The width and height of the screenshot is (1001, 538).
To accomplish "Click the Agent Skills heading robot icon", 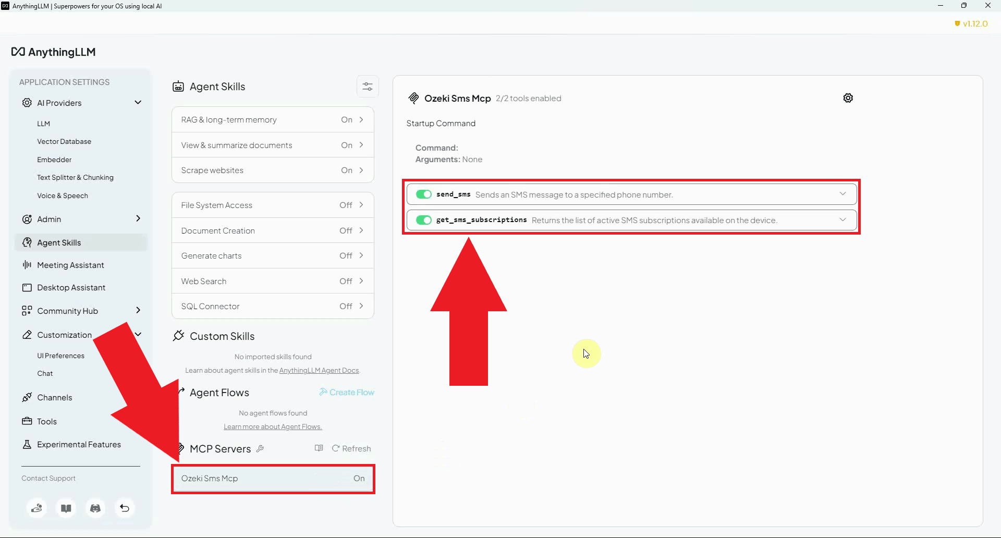I will tap(178, 87).
